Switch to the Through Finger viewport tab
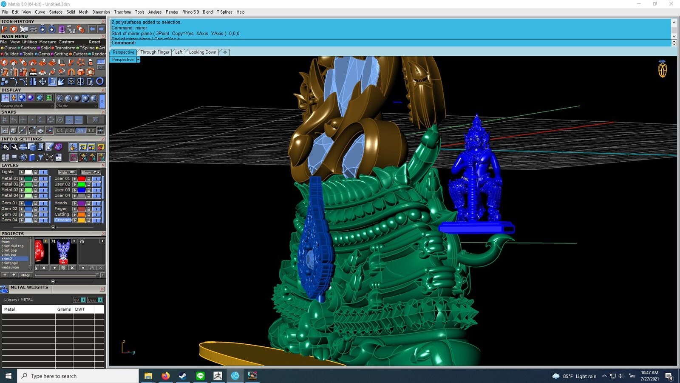This screenshot has width=680, height=383. click(155, 52)
